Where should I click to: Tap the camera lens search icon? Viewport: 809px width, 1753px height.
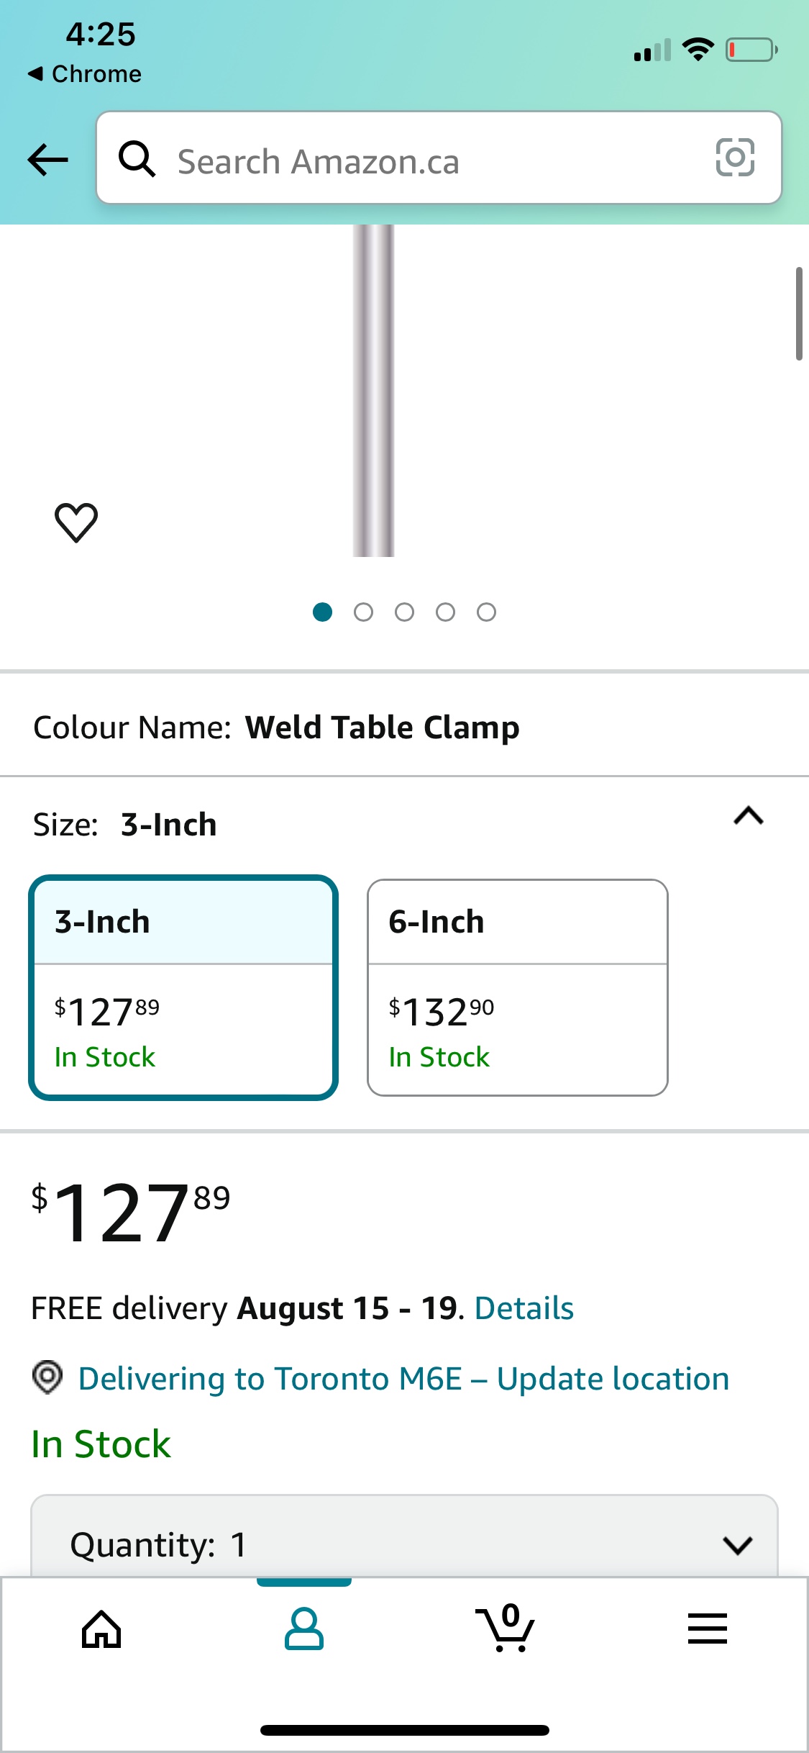735,158
